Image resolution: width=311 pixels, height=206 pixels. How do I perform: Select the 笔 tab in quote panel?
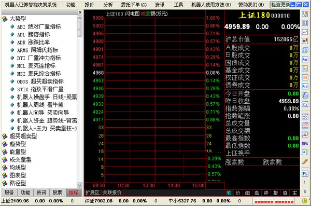tap(229, 193)
